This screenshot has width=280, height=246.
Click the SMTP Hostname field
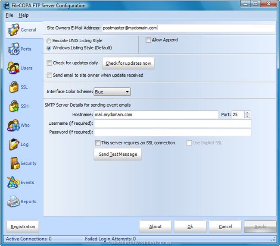[156, 114]
